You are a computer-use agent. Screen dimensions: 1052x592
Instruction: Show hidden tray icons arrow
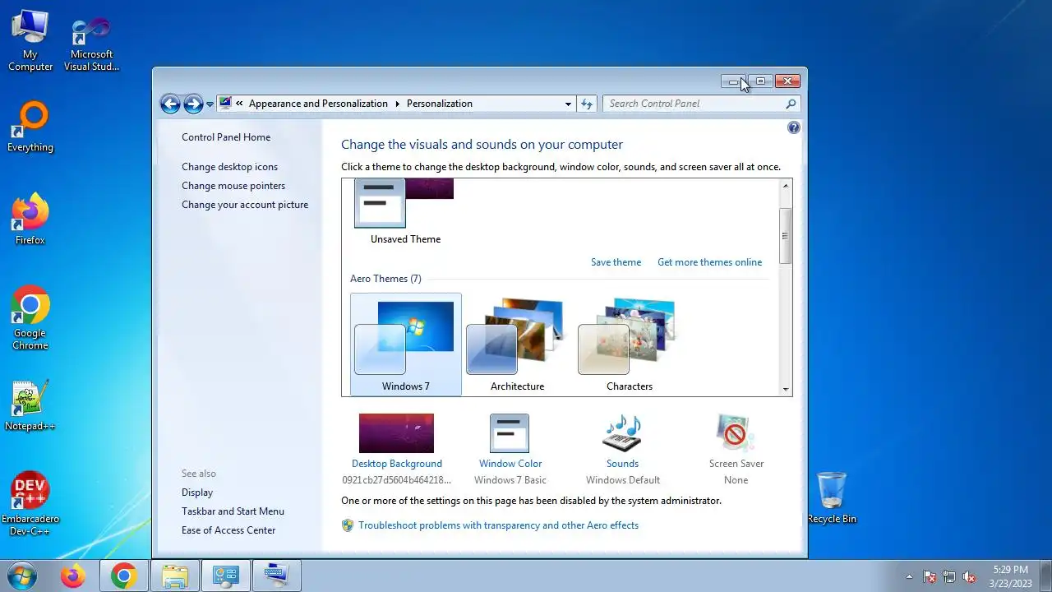pyautogui.click(x=909, y=576)
